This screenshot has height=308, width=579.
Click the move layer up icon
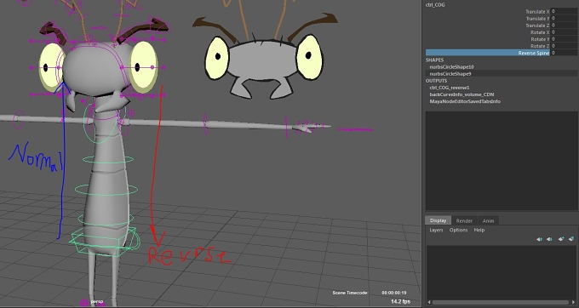pos(539,239)
